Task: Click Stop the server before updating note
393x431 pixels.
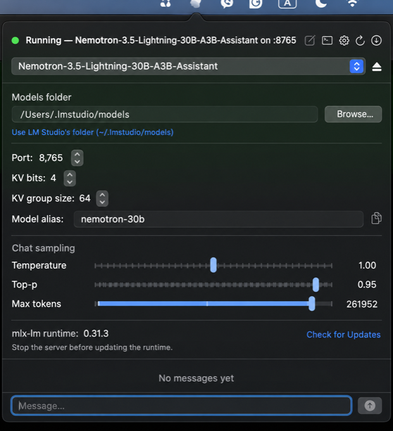Action: tap(92, 347)
